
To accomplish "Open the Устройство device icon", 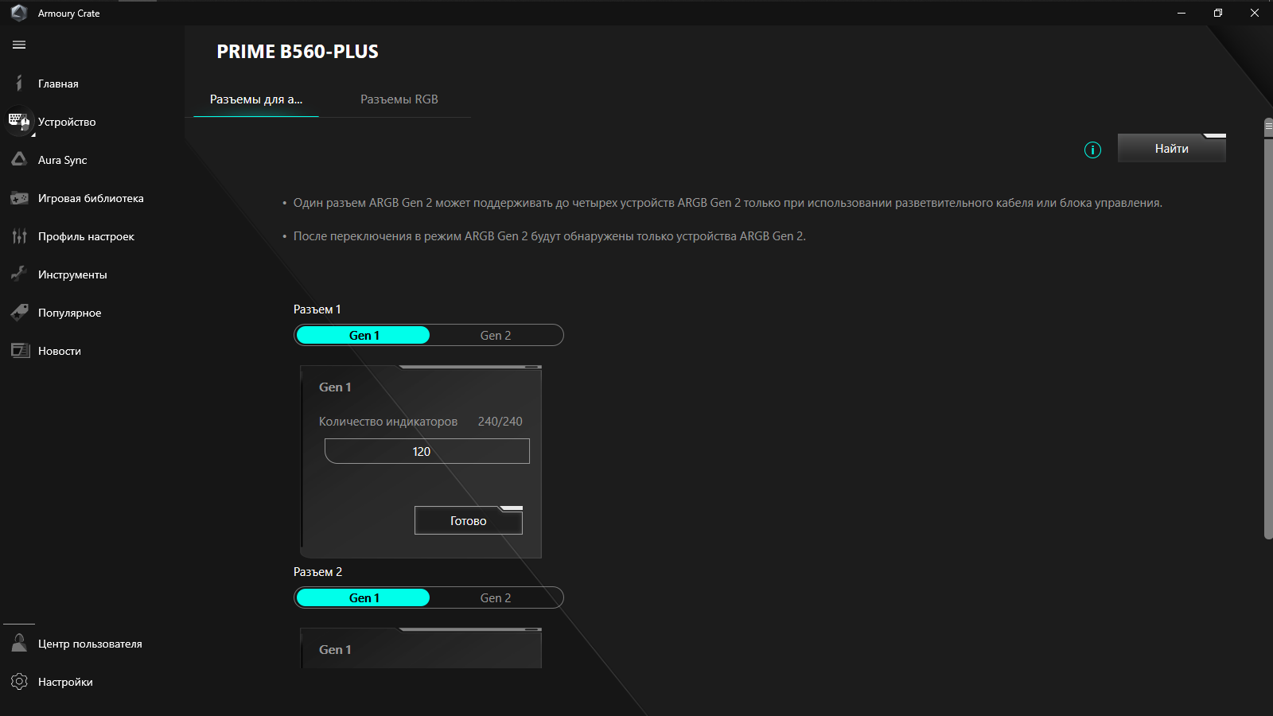I will pos(19,122).
